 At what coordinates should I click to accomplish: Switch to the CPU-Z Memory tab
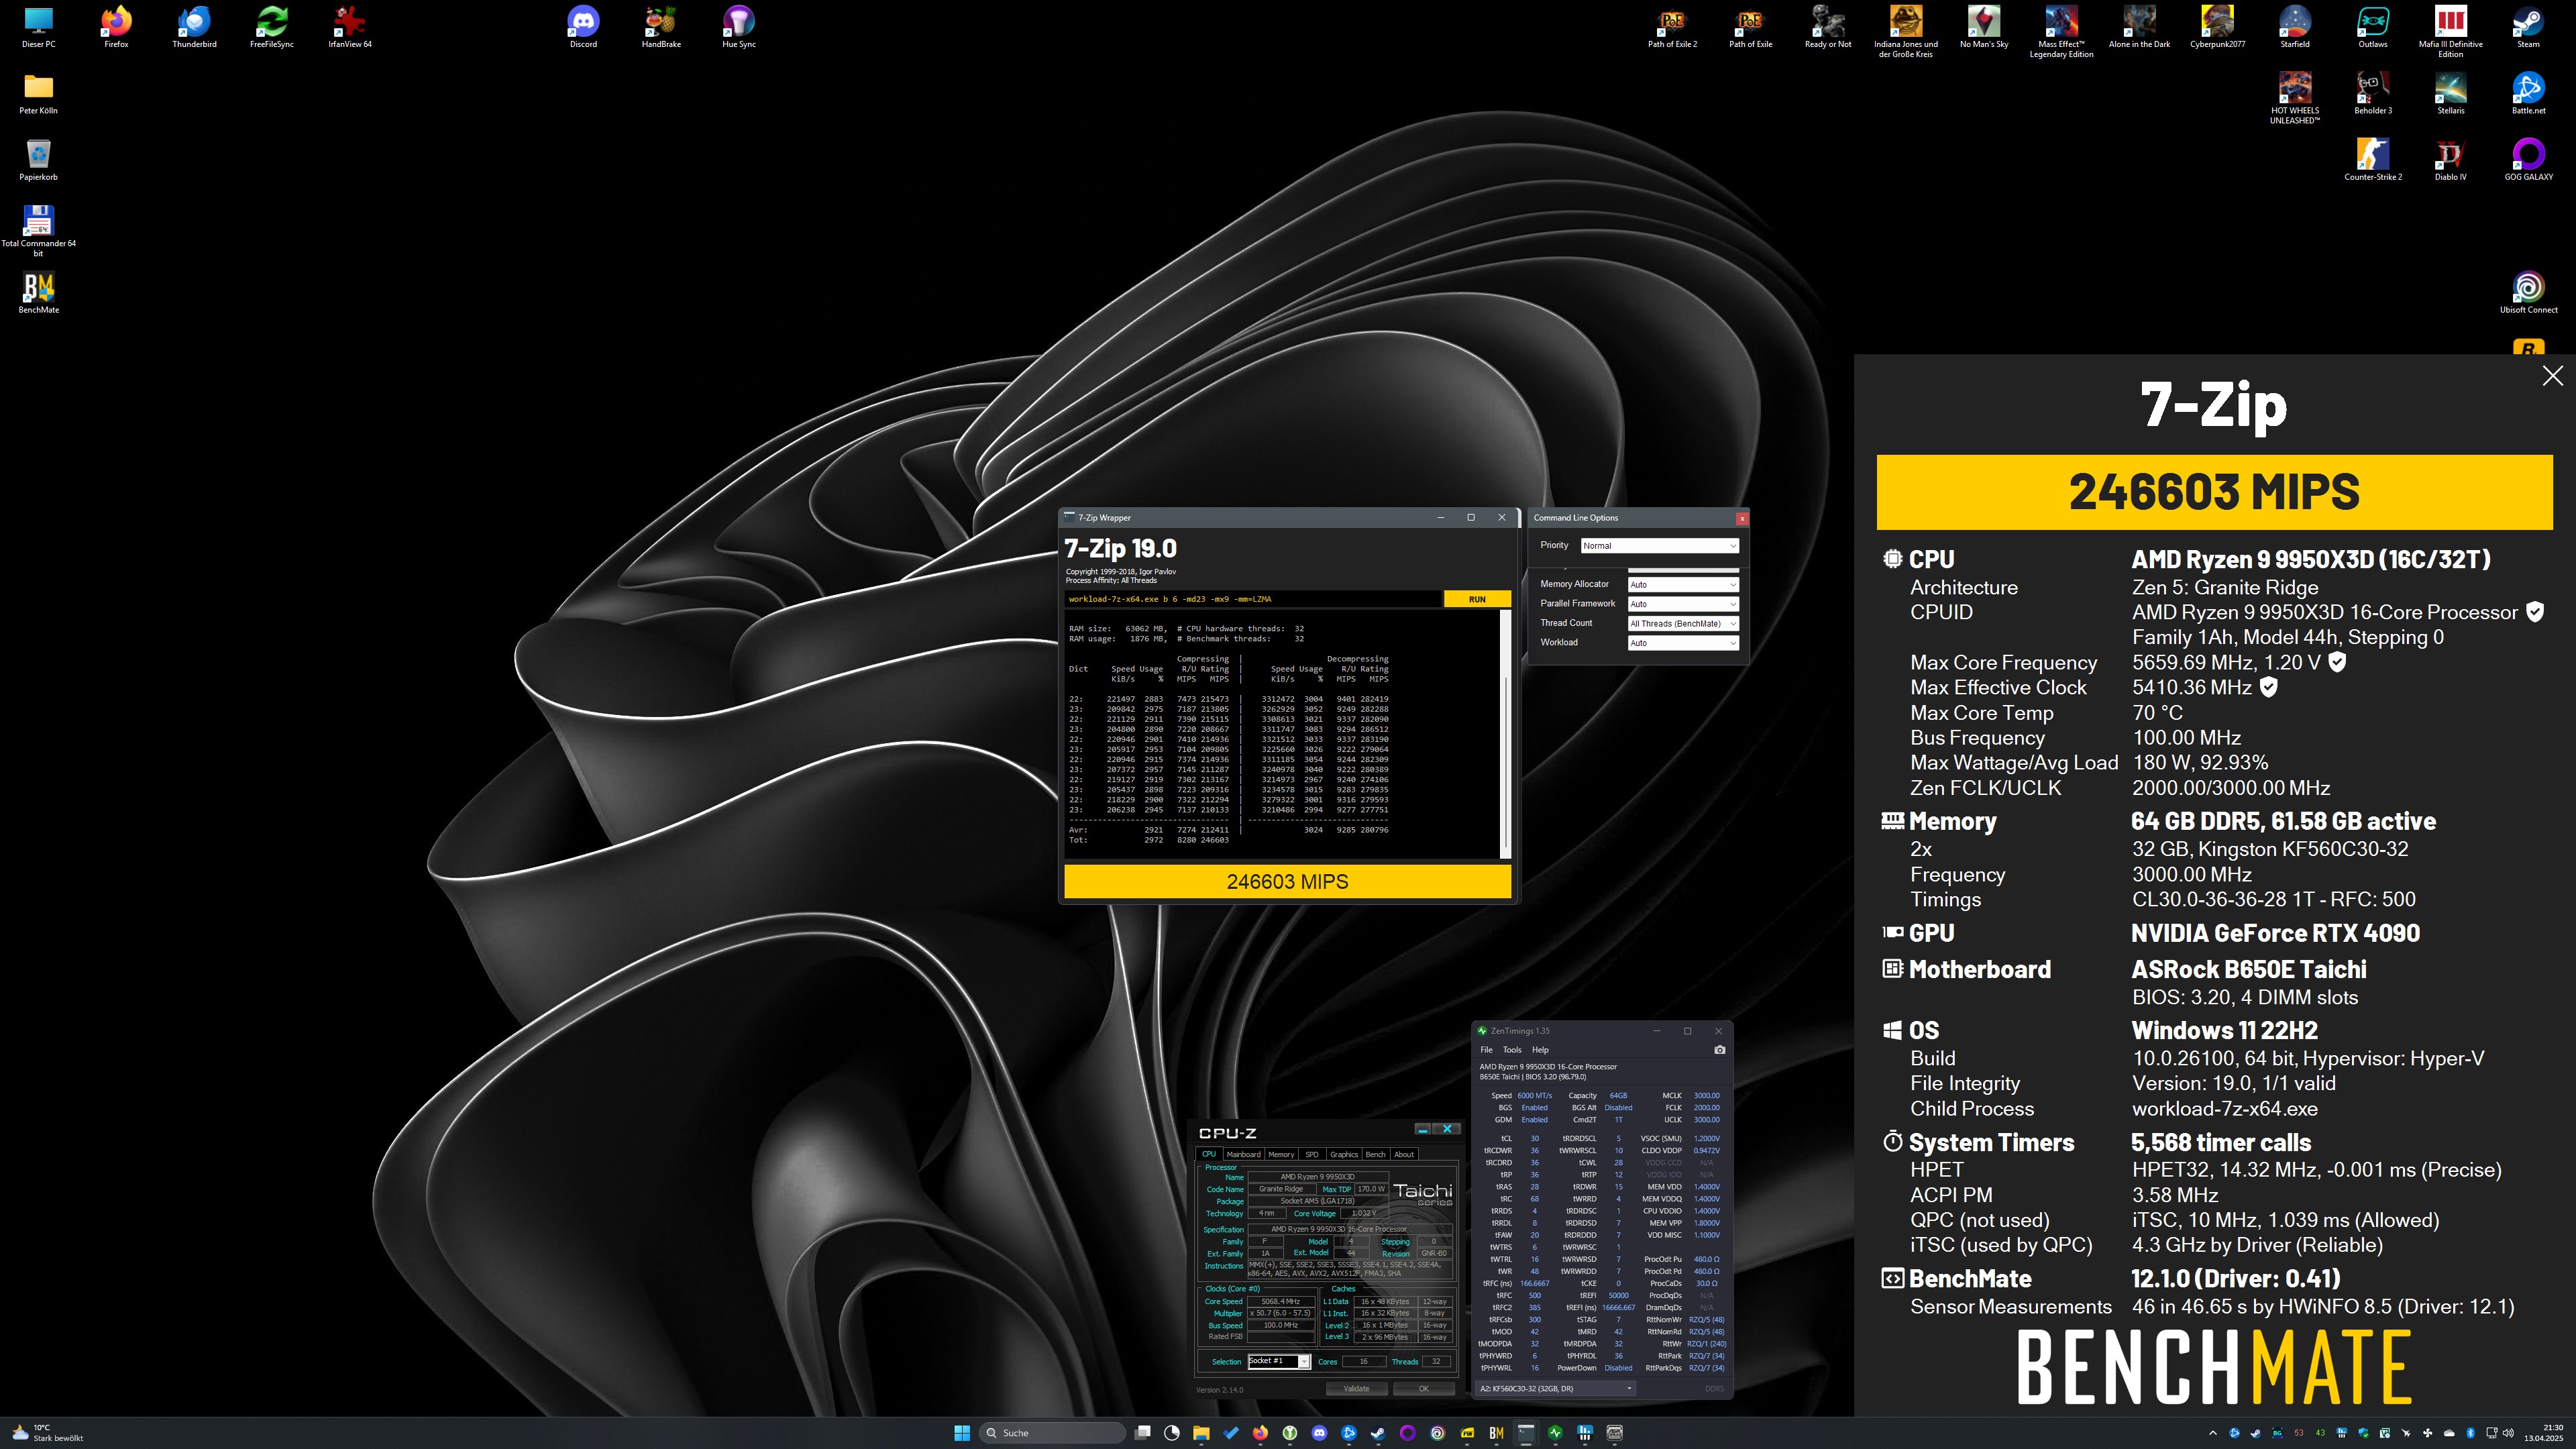click(x=1281, y=1154)
